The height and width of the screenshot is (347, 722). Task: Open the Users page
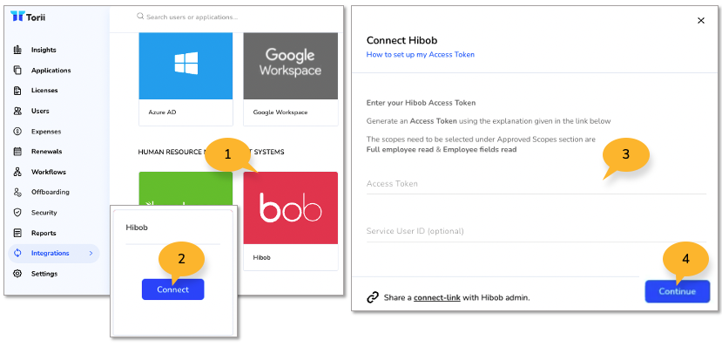coord(40,111)
